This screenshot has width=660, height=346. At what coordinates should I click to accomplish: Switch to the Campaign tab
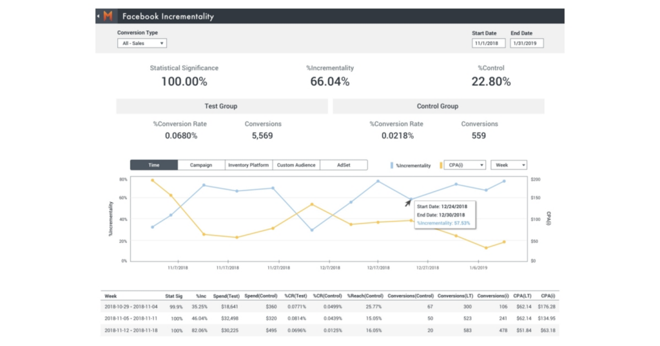click(x=201, y=165)
